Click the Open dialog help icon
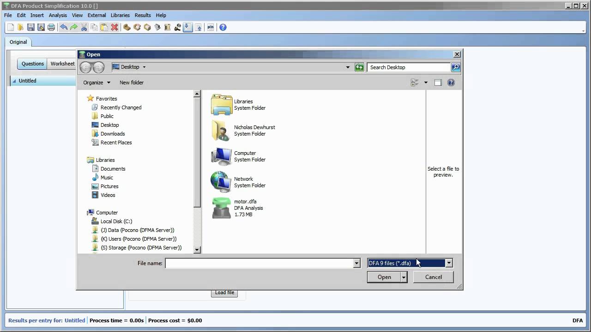Image resolution: width=591 pixels, height=332 pixels. 451,83
